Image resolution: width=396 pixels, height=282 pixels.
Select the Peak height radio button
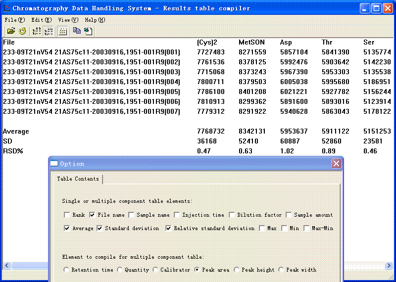pyautogui.click(x=237, y=270)
